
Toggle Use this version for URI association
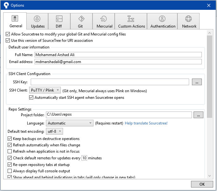[8, 41]
